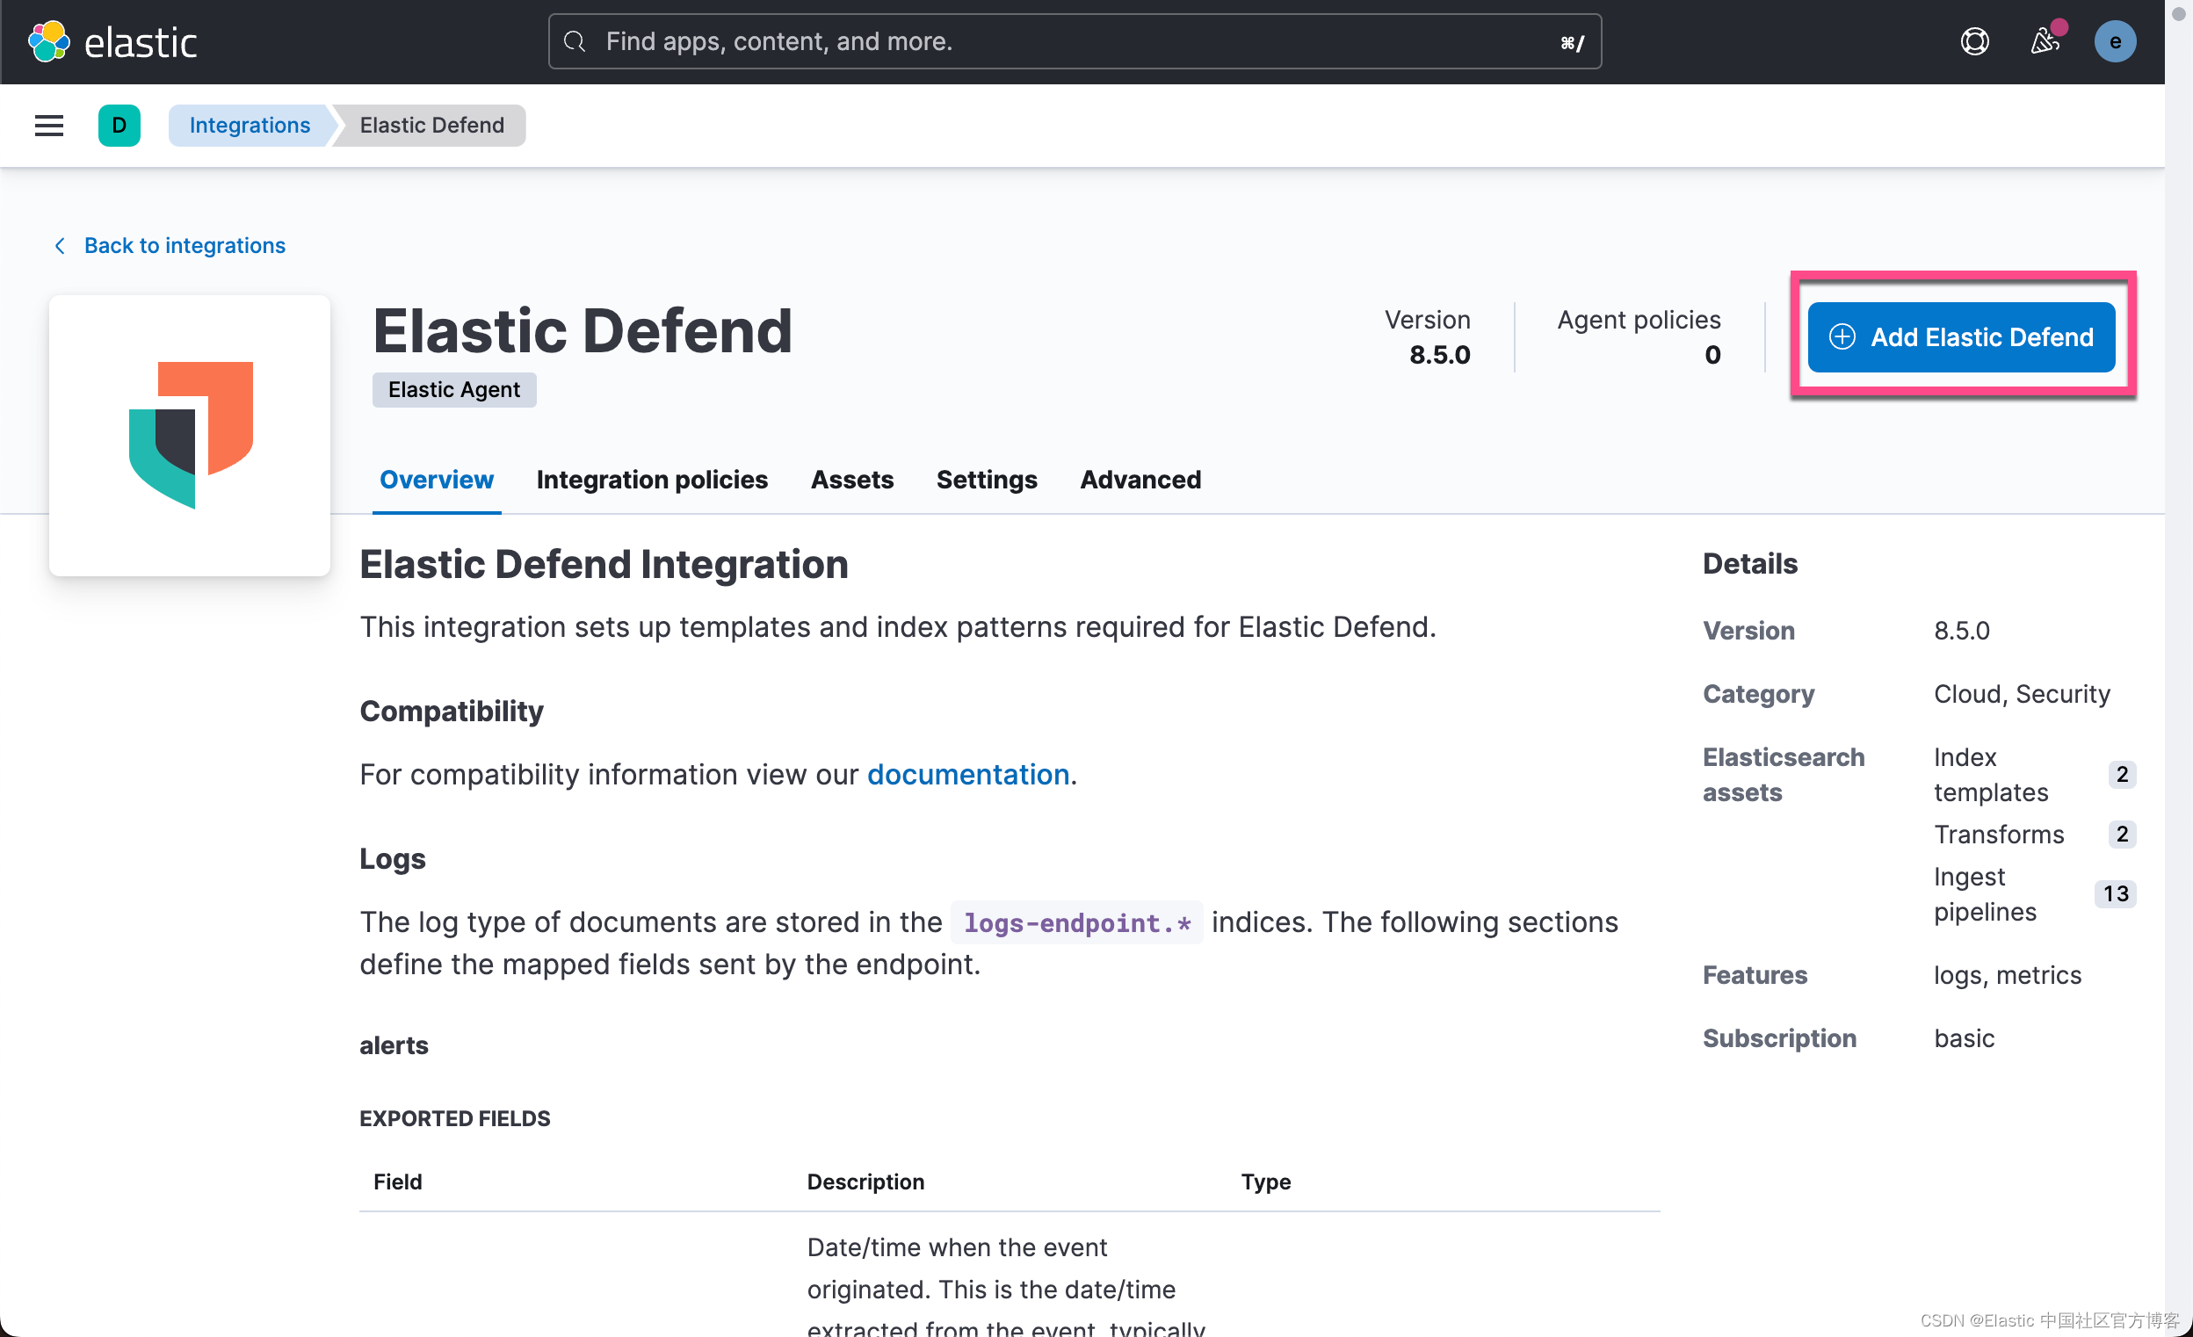Click the Details heading
Image resolution: width=2193 pixels, height=1337 pixels.
click(x=1750, y=563)
